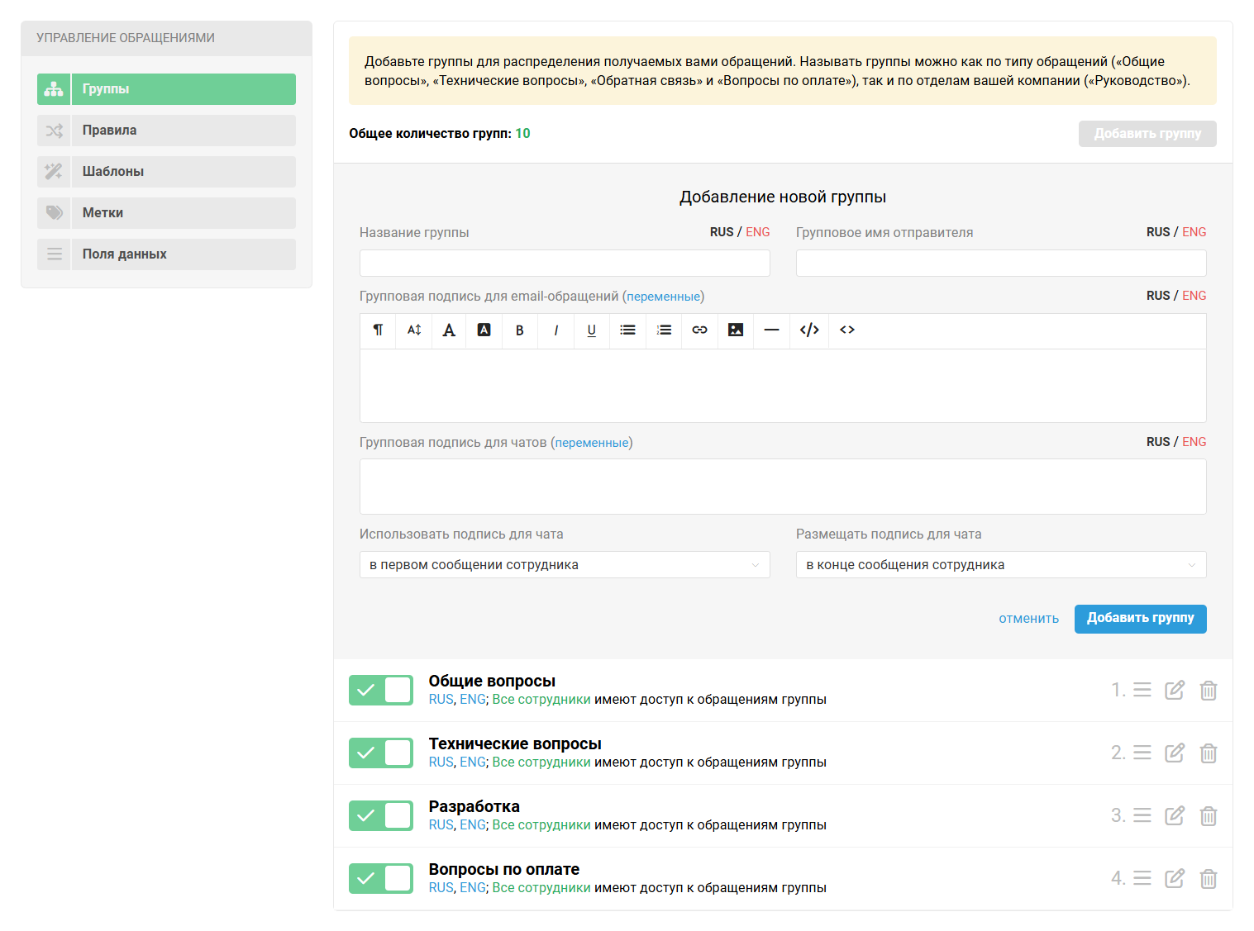Image resolution: width=1254 pixels, height=931 pixels.
Task: Click the blue Добавить группу button
Action: click(x=1139, y=619)
